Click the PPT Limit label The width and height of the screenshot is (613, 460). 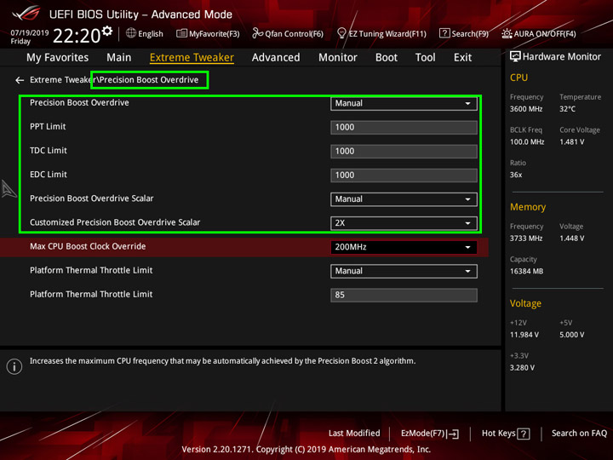click(x=48, y=127)
